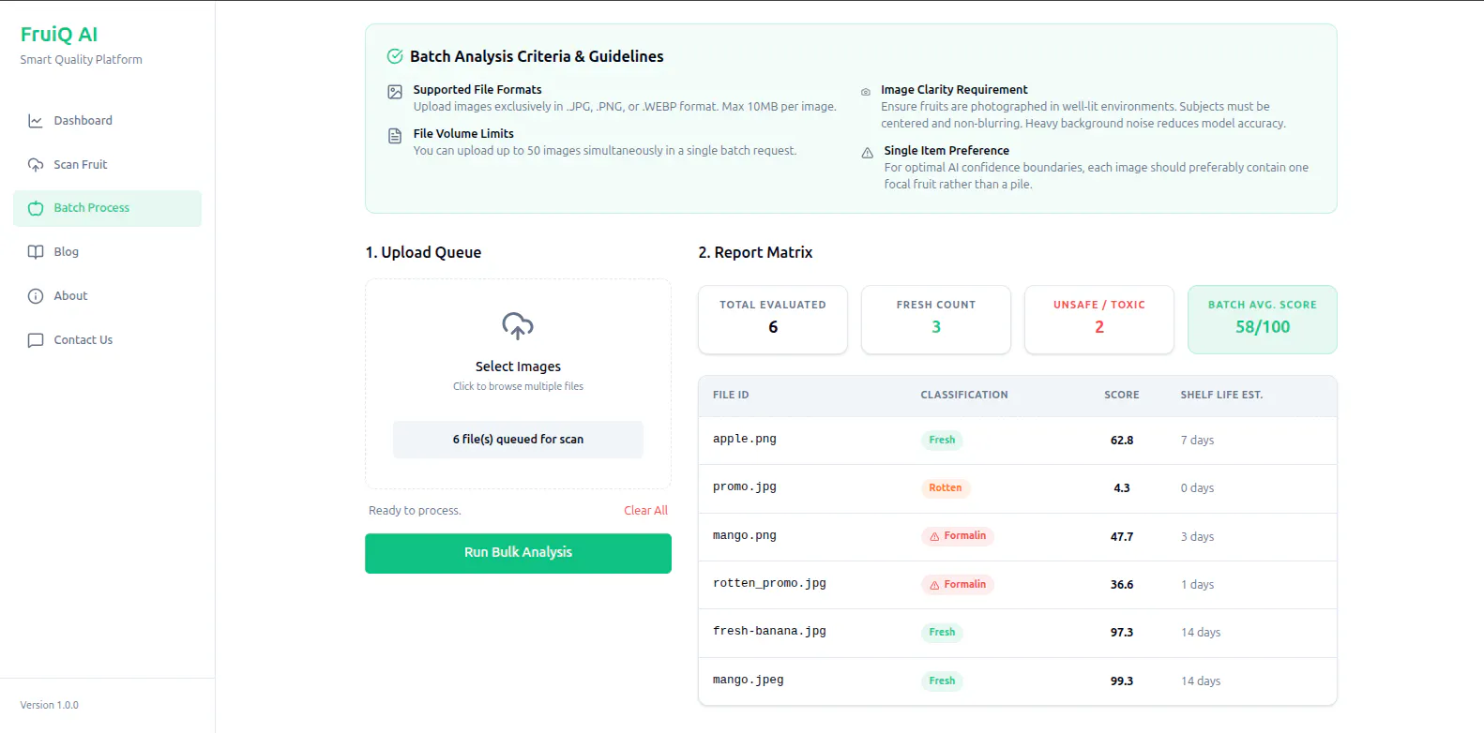Screen dimensions: 1484x733
Task: Click the Fresh badge for fresh-banana.jpg
Action: click(x=942, y=633)
